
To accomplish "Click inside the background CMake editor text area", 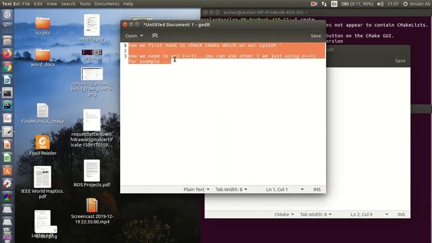I will tap(368, 138).
